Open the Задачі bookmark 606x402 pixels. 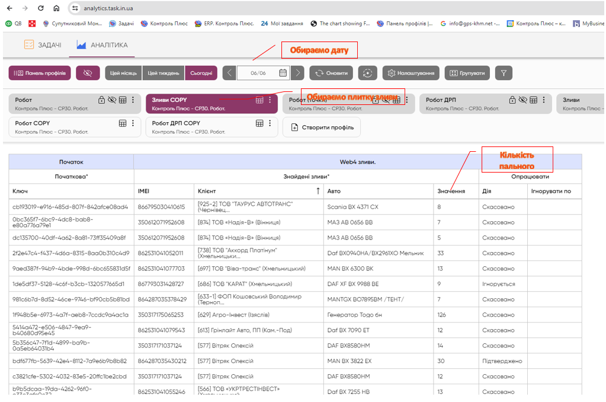[121, 24]
